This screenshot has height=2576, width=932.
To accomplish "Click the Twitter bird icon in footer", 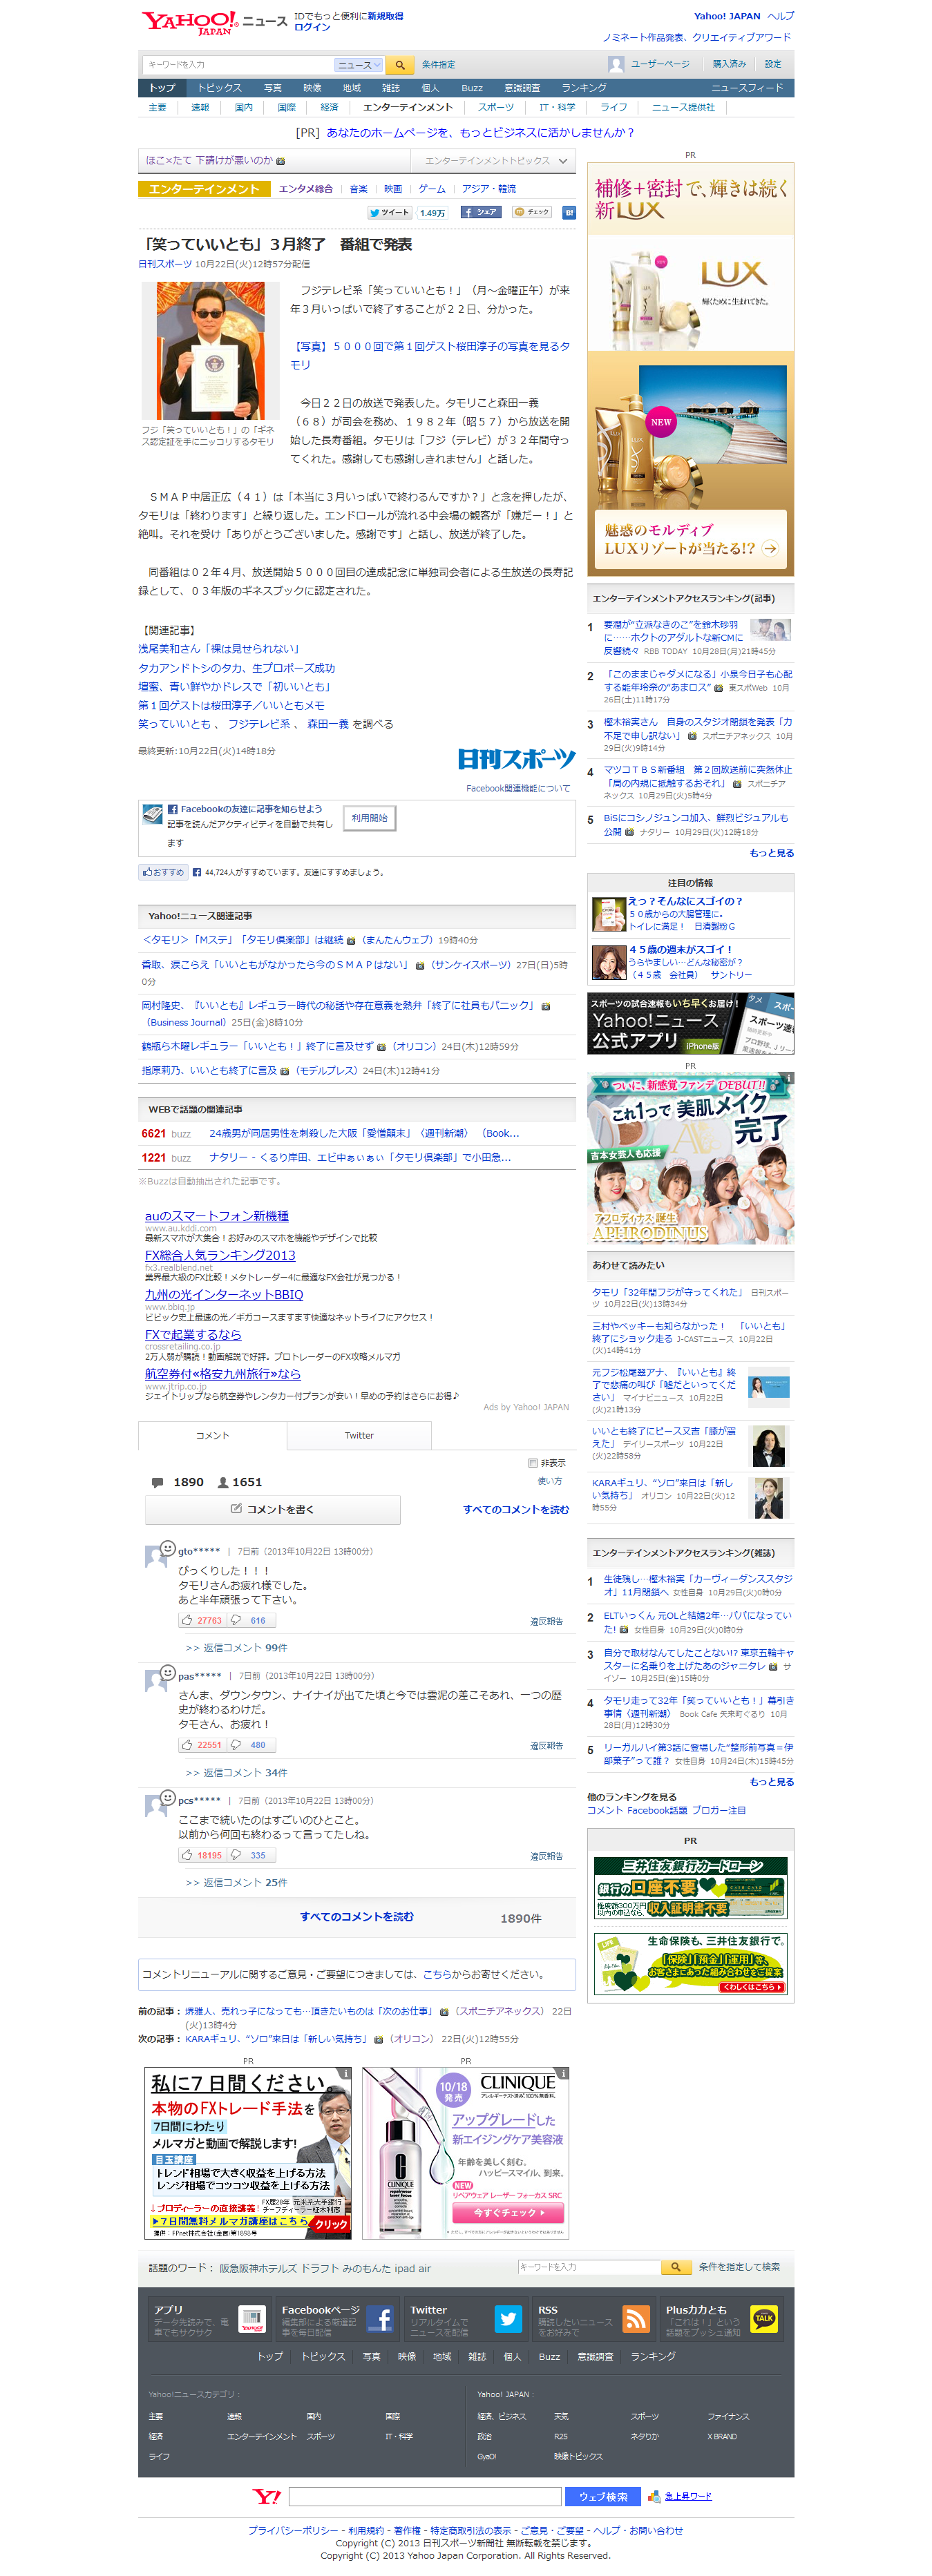I will point(508,2319).
